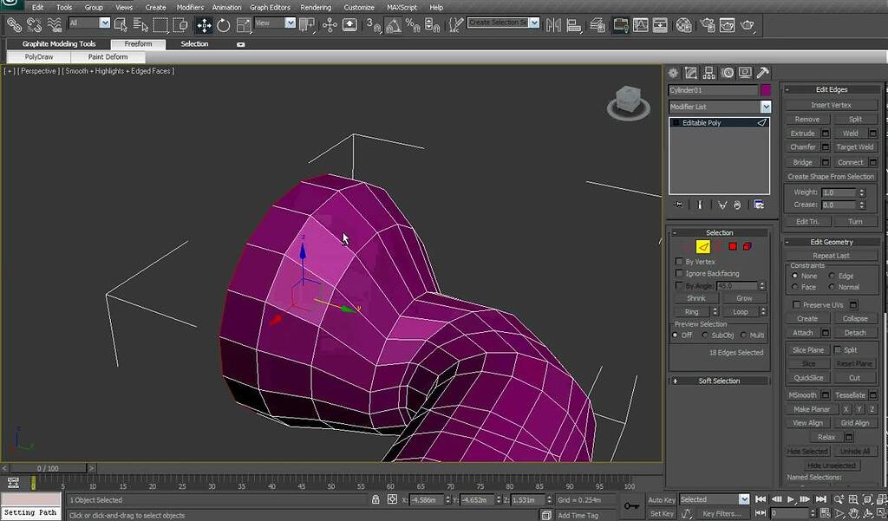This screenshot has width=888, height=521.
Task: Select the Rotate tool in the toolbar
Action: pos(223,24)
